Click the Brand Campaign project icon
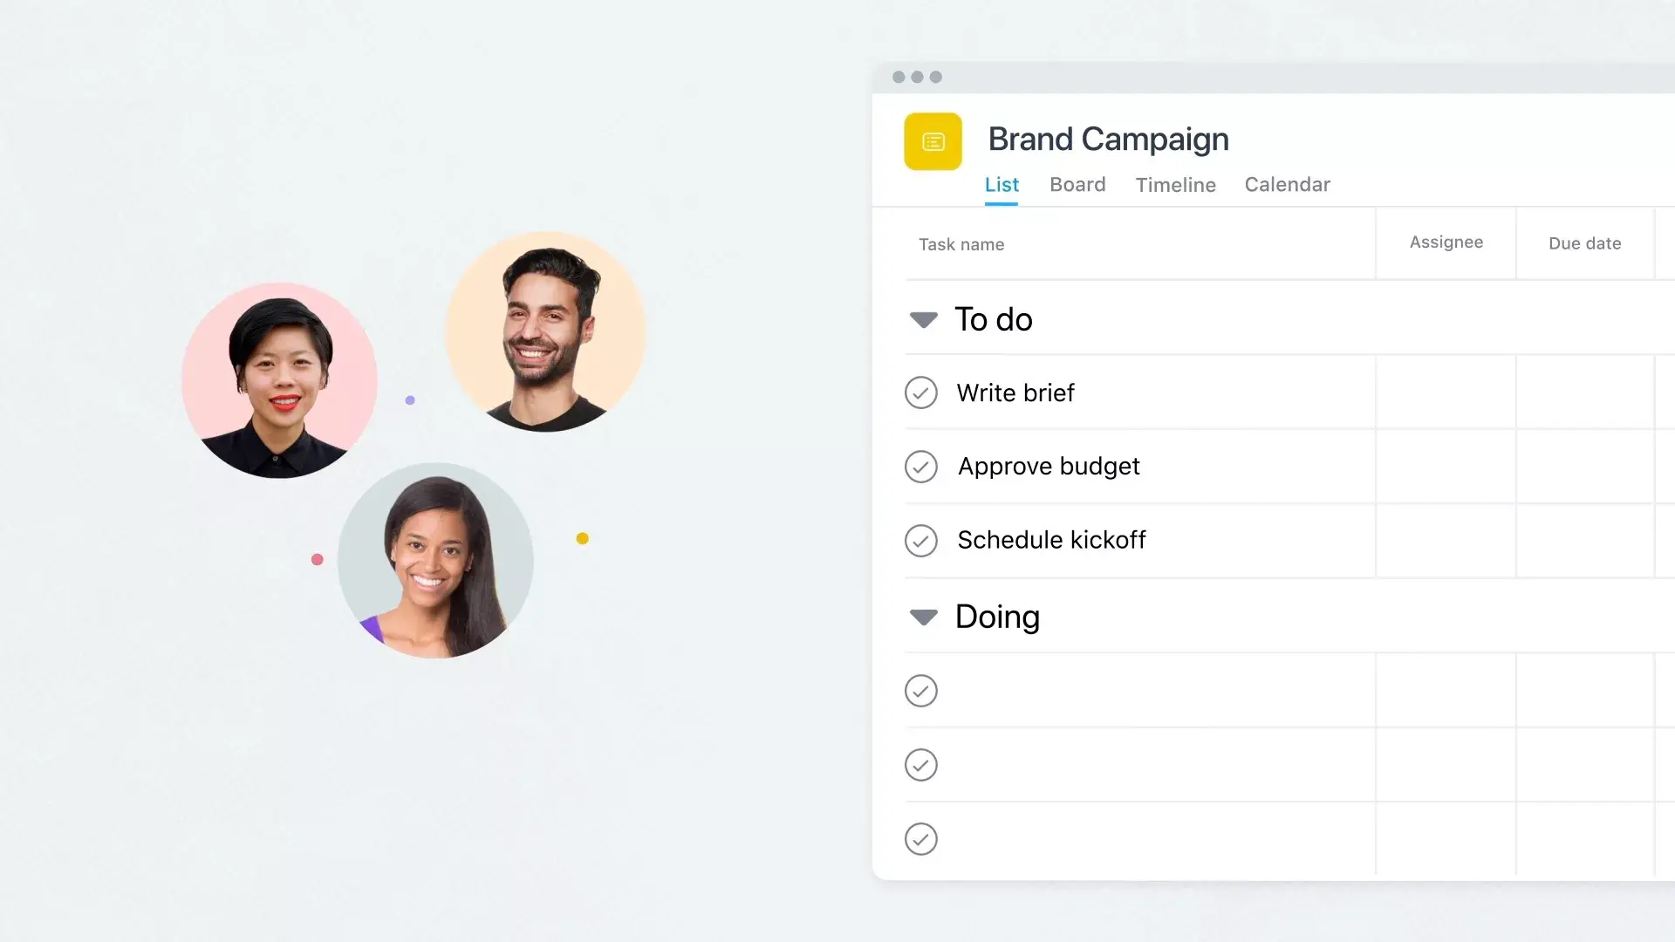The image size is (1675, 942). [933, 140]
